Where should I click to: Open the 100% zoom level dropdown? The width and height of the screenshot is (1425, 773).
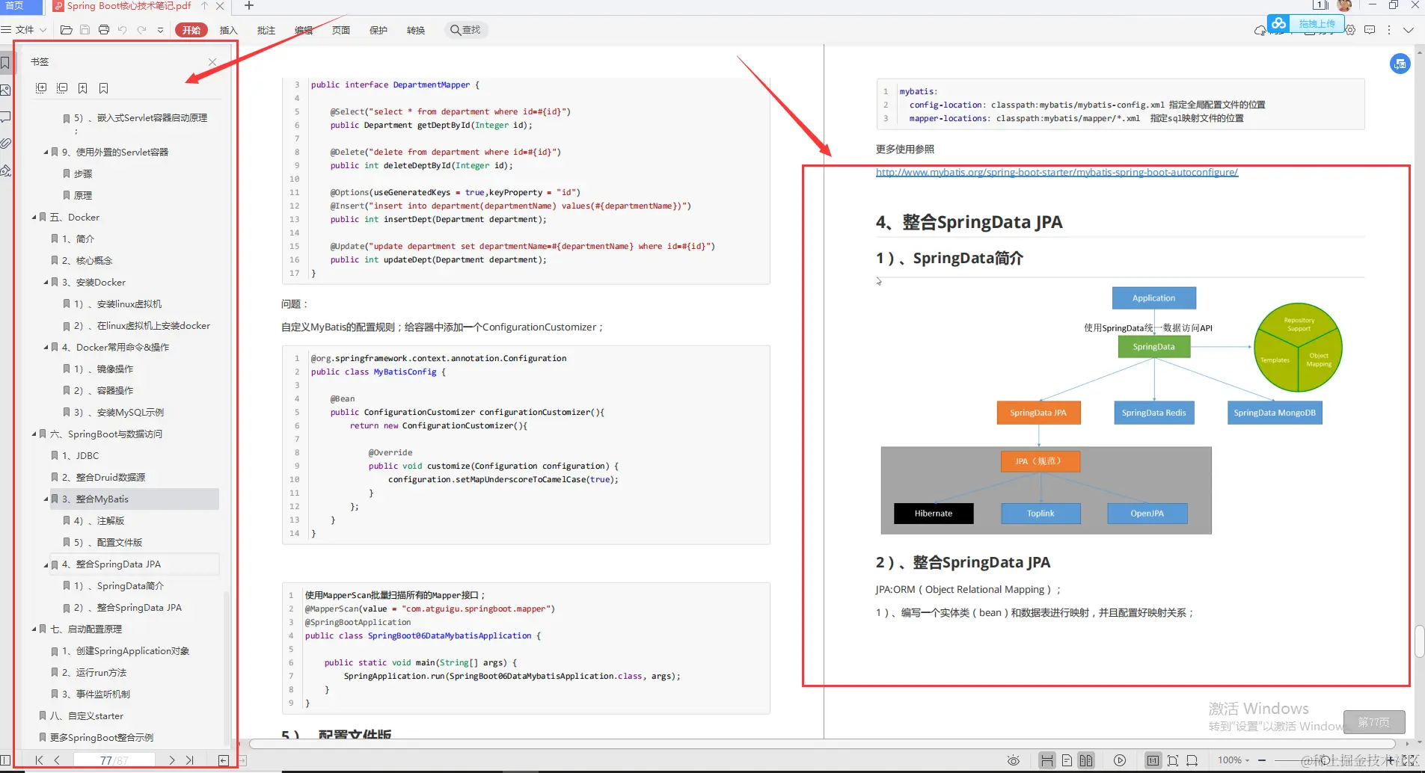tap(1234, 760)
